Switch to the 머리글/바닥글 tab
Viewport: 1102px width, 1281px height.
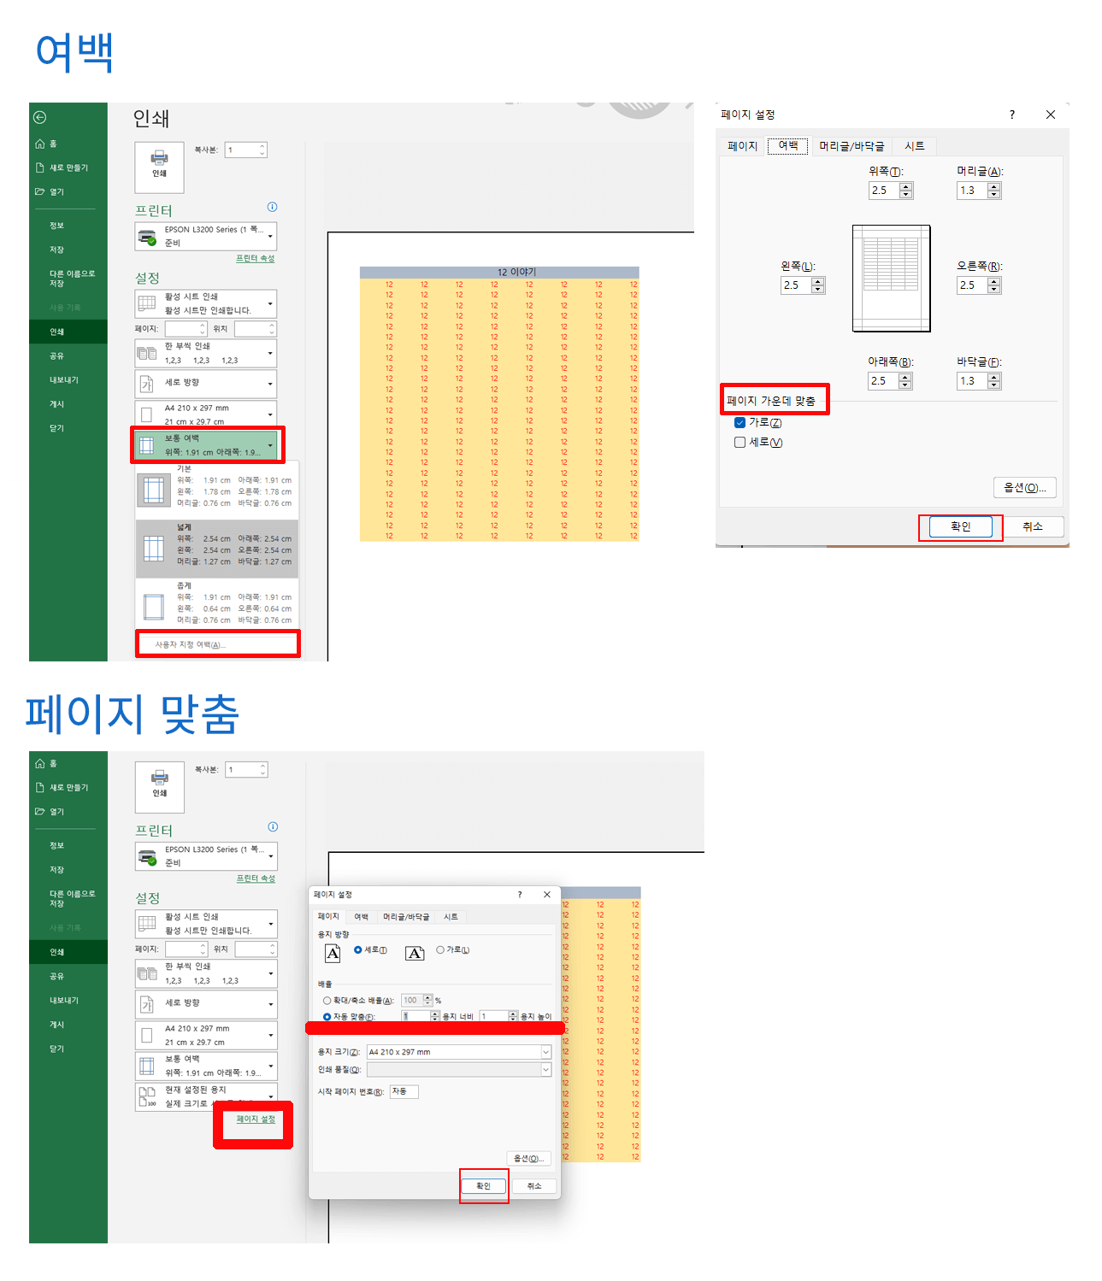coord(852,145)
